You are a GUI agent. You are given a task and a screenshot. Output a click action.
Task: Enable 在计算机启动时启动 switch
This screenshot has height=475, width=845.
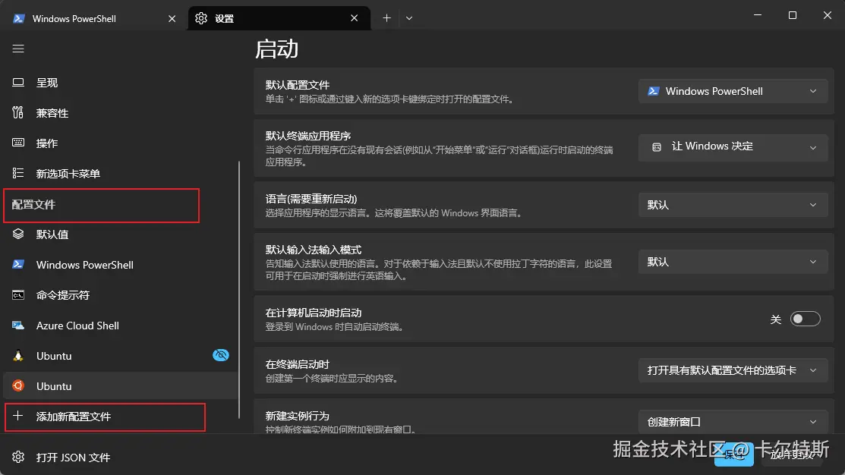coord(806,319)
